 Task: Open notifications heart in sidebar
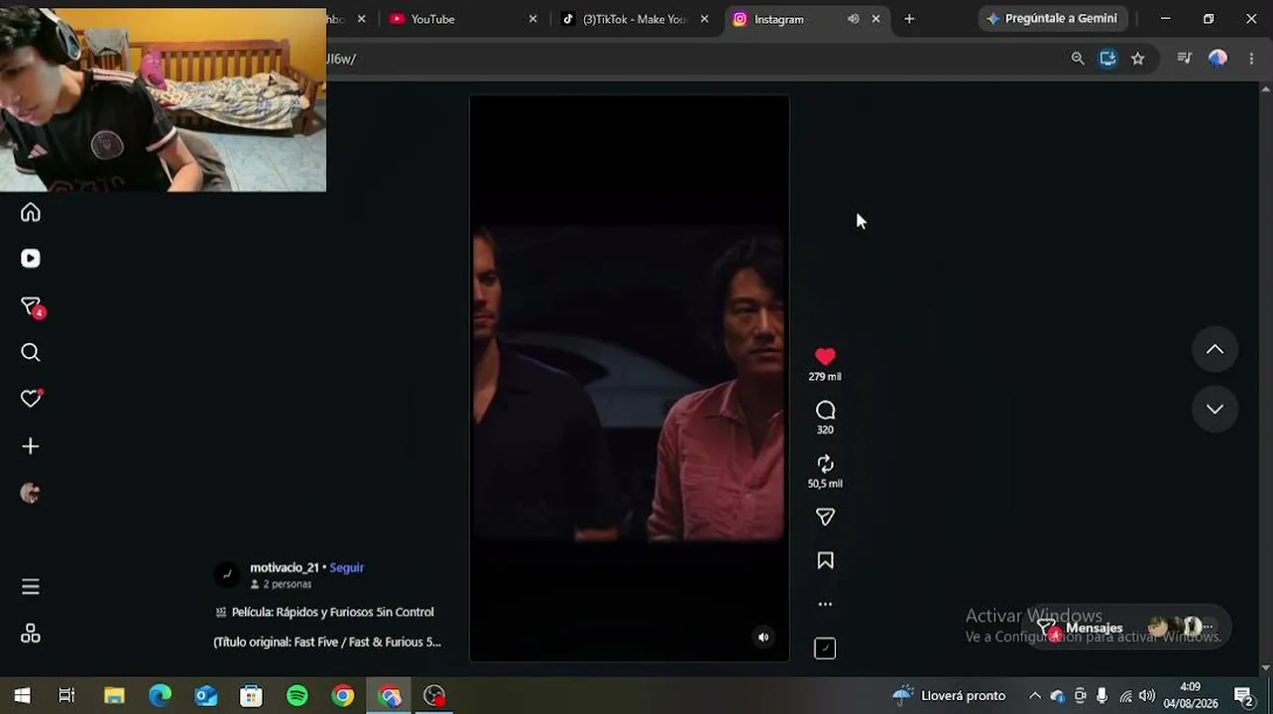(31, 399)
